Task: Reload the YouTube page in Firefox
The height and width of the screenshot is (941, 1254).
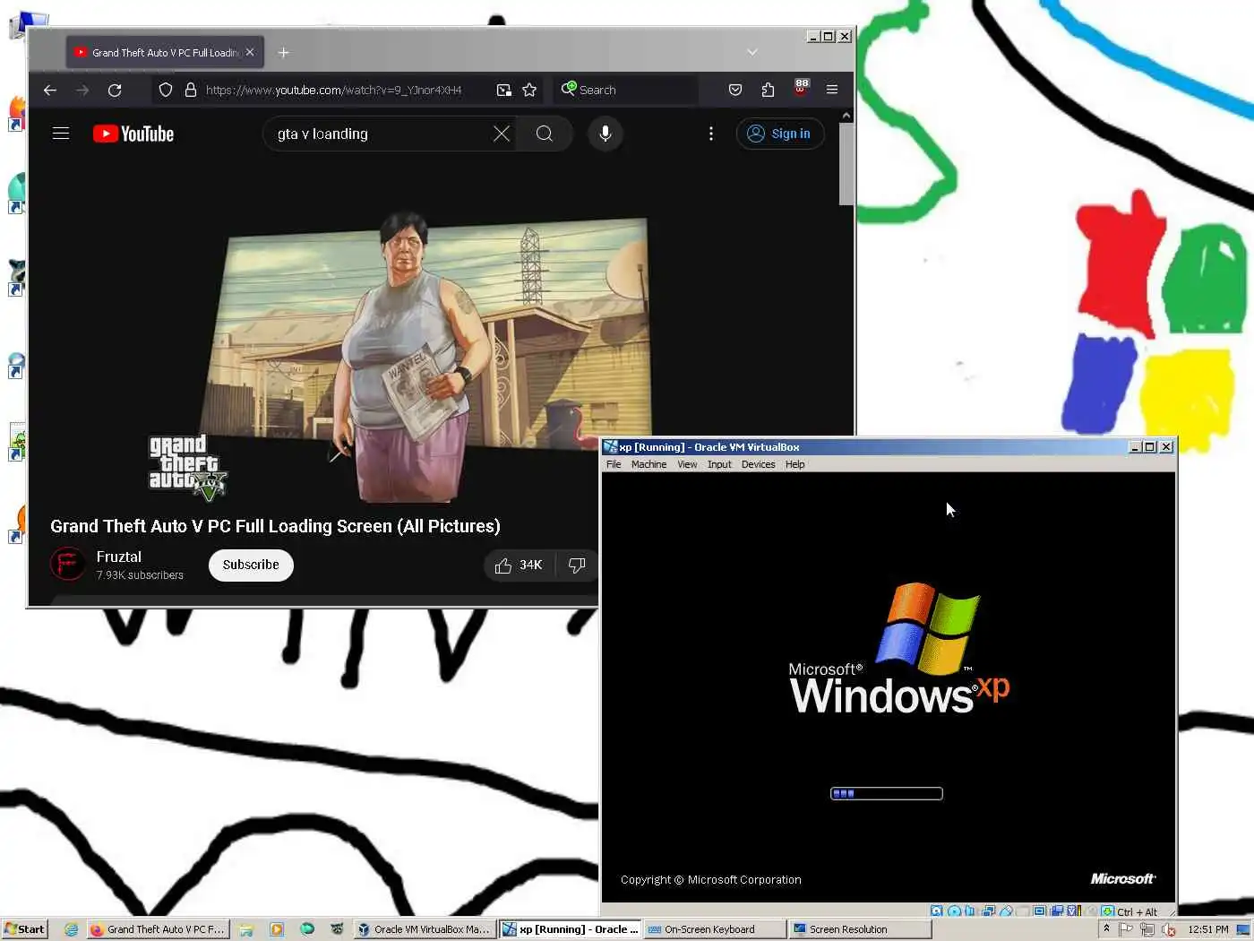Action: pyautogui.click(x=115, y=90)
